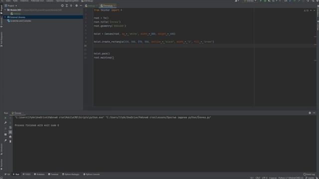This screenshot has width=319, height=179.
Task: Click Collapse All in Project panel
Action: pyautogui.click(x=71, y=5)
